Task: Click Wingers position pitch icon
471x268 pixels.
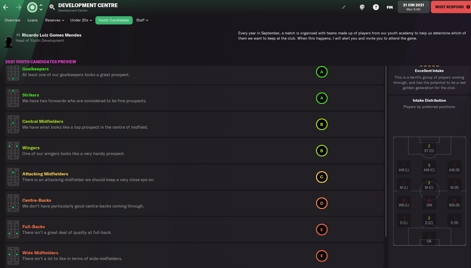Action: click(x=13, y=151)
